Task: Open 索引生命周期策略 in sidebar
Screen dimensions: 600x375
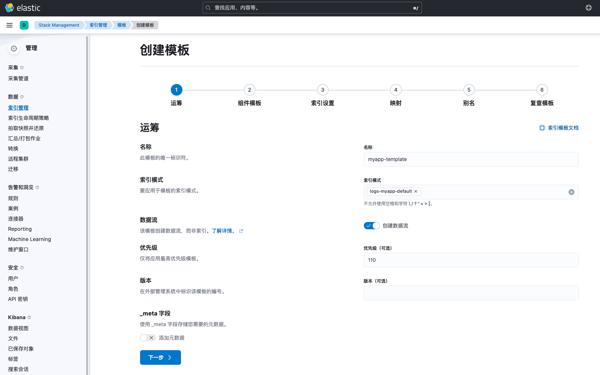Action: [x=29, y=118]
